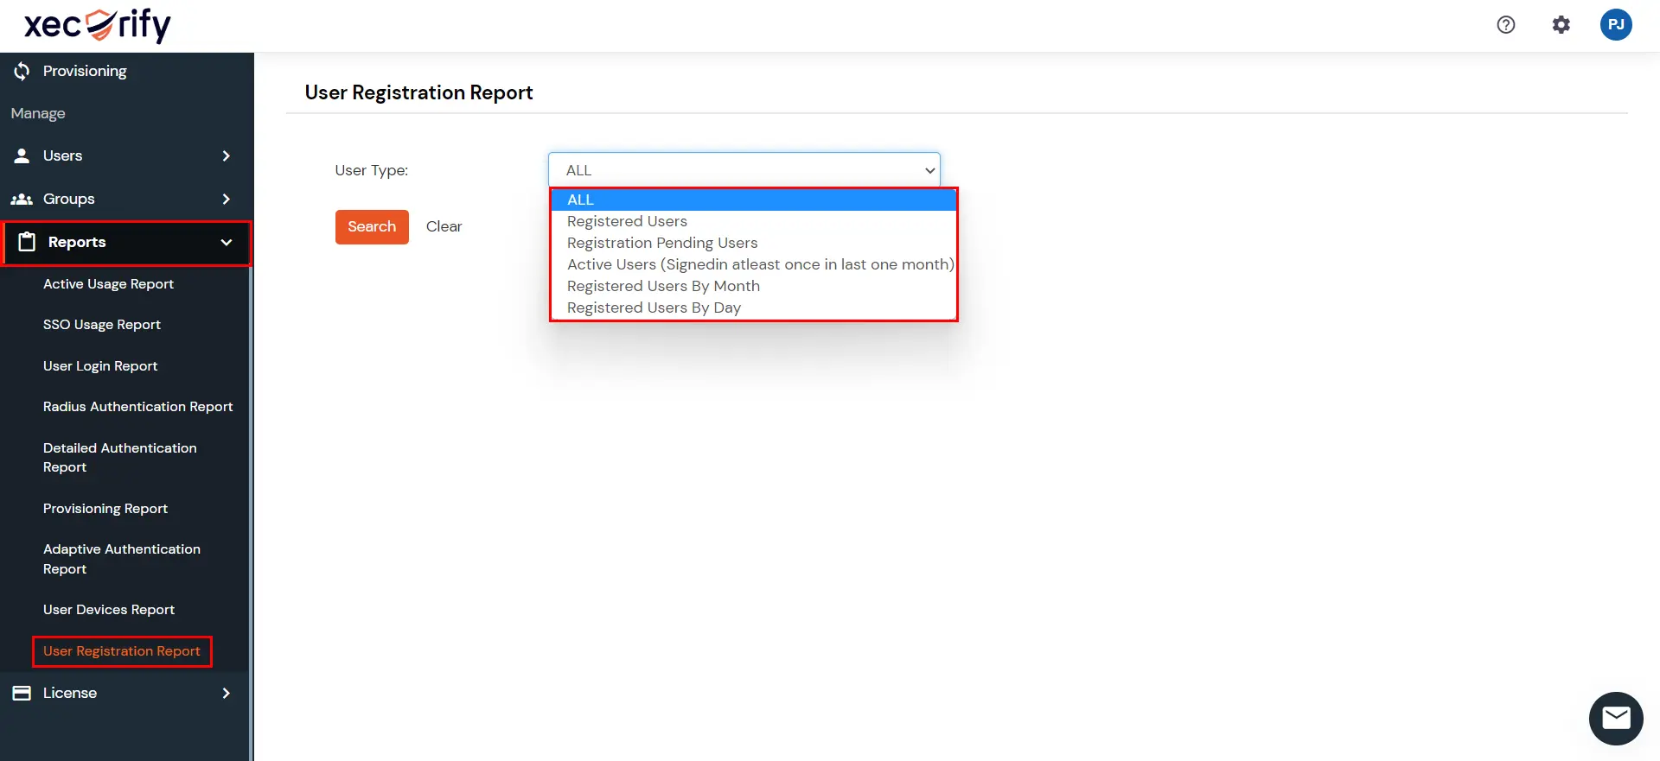This screenshot has height=761, width=1660.
Task: Click the Provisioning sync icon
Action: click(22, 71)
